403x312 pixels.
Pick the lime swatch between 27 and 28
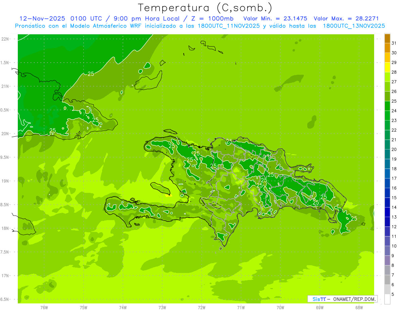[x=387, y=77]
